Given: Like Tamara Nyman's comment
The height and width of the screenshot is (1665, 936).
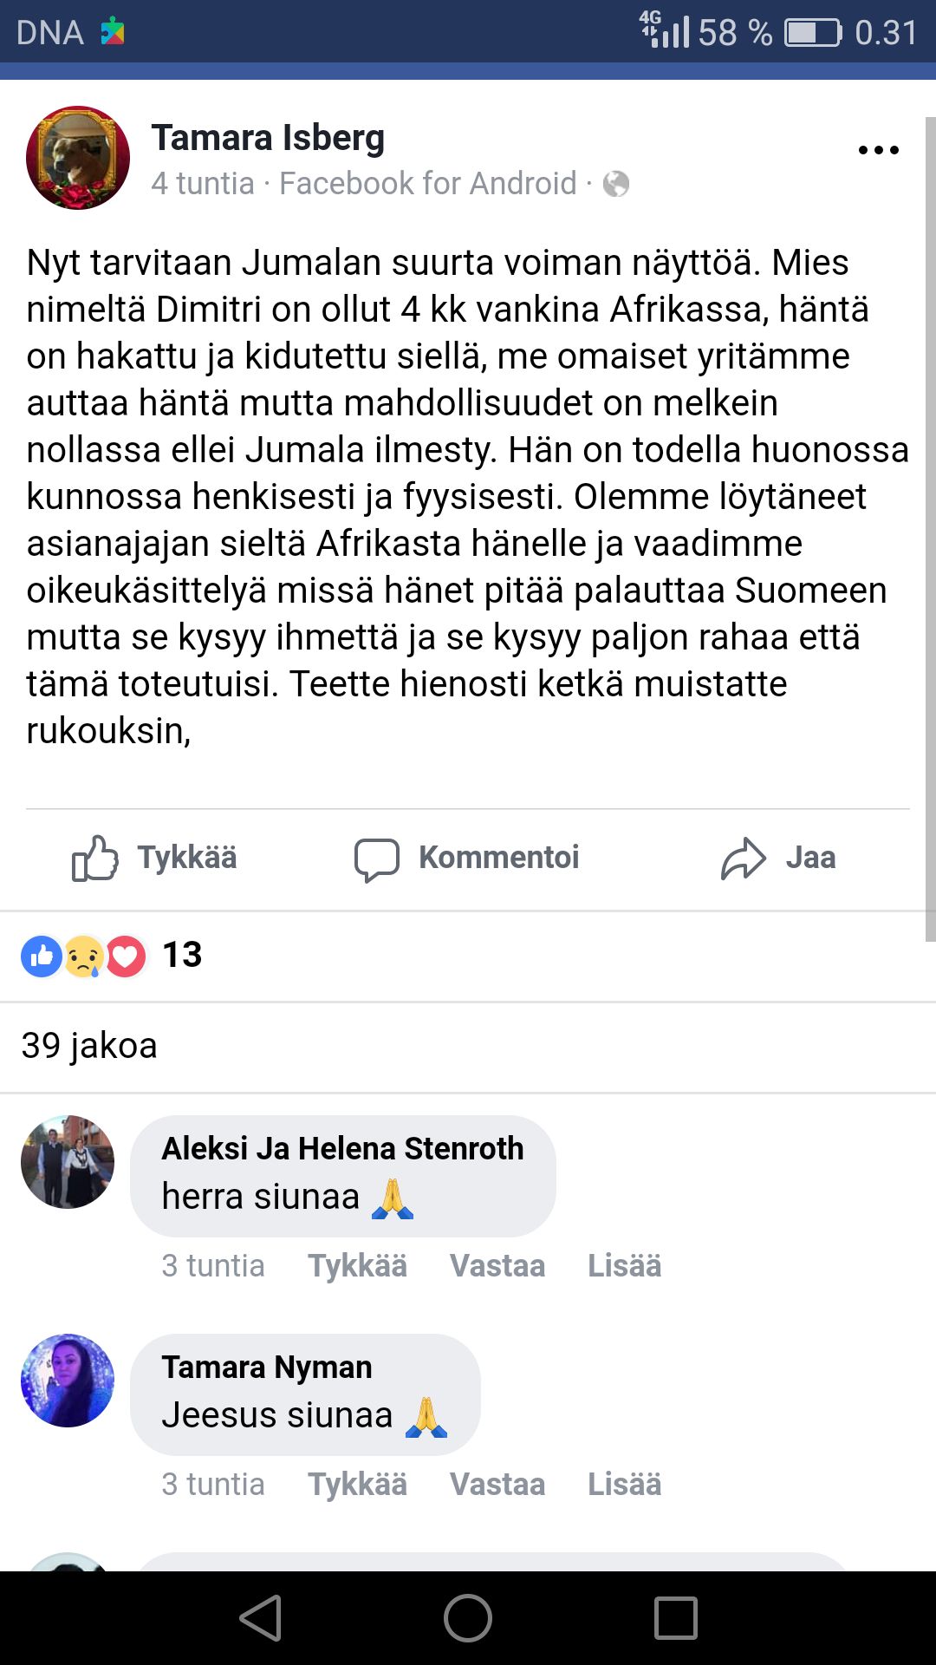Looking at the screenshot, I should [357, 1485].
